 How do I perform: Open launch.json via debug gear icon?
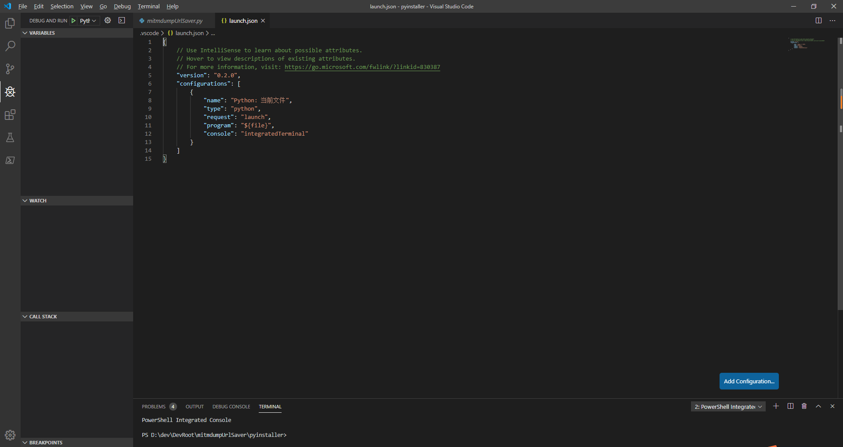click(x=108, y=21)
